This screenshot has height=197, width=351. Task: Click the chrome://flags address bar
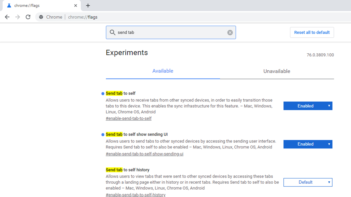pos(193,17)
